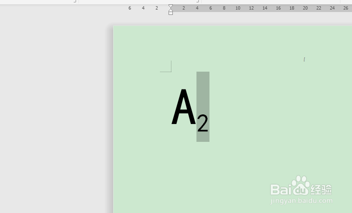352x213 pixels.
Task: Click the highlighted subscript 2 character
Action: (203, 123)
